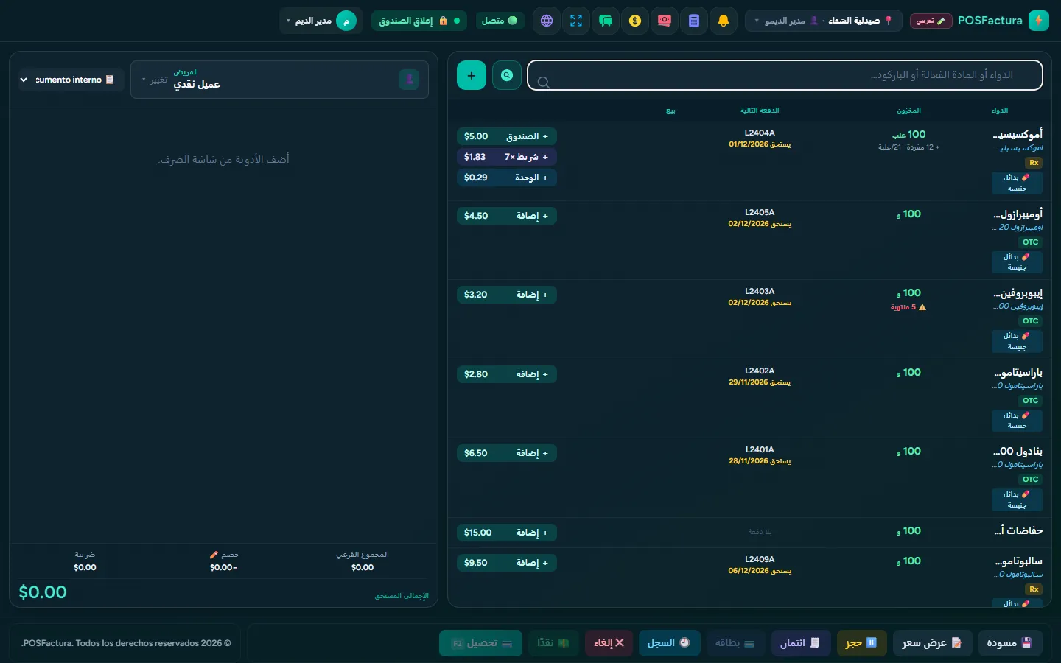Click the user avatar circle مـ

pyautogui.click(x=346, y=21)
